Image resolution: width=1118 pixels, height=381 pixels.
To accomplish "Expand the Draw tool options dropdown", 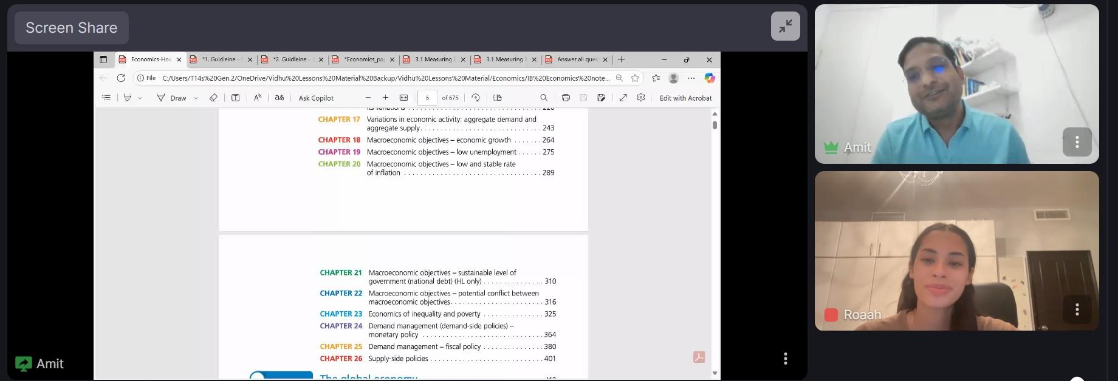I will [196, 98].
